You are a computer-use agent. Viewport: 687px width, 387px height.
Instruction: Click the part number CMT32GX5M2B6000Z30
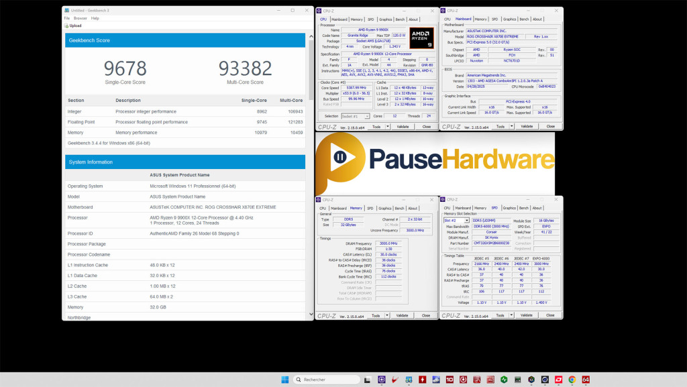click(491, 243)
